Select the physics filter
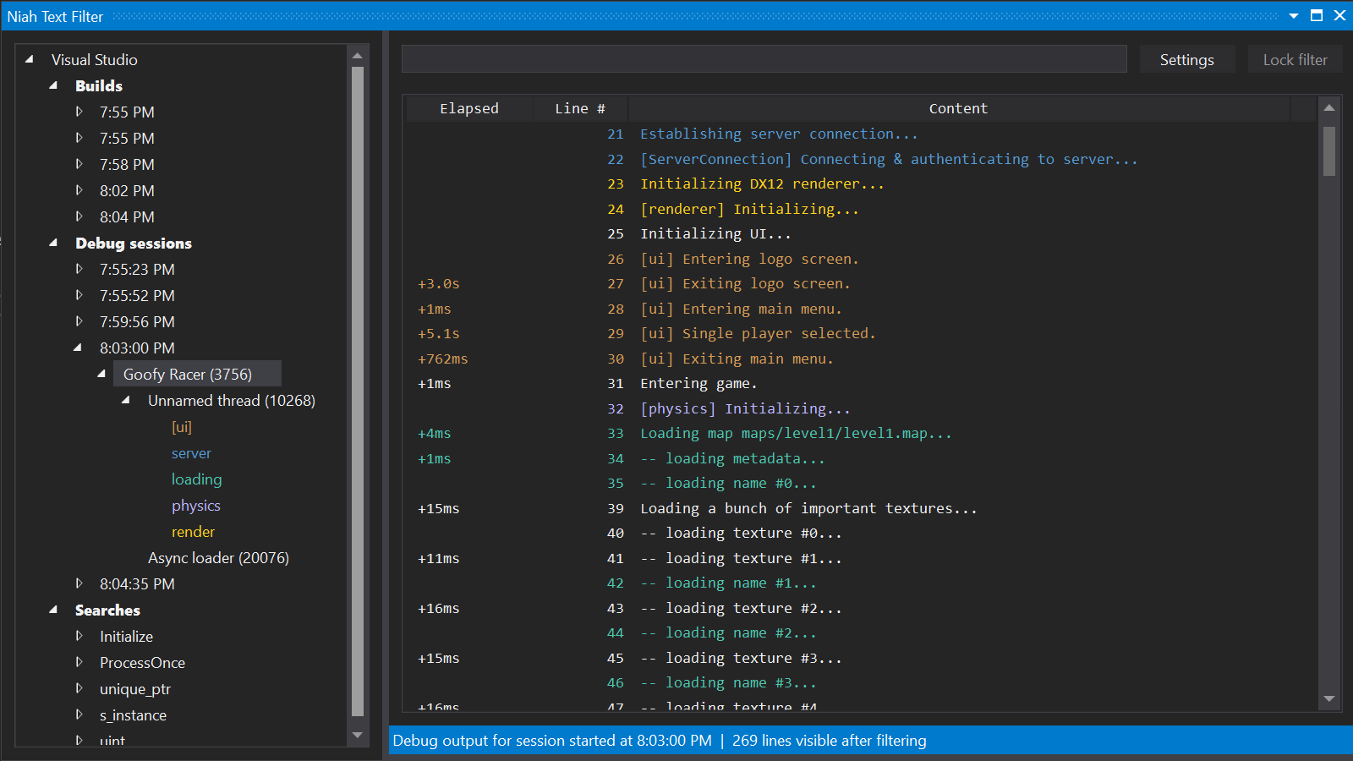The width and height of the screenshot is (1353, 761). (195, 505)
